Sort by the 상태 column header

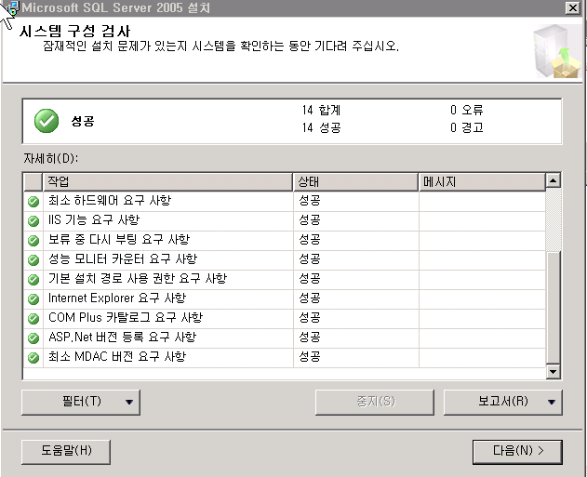point(355,182)
